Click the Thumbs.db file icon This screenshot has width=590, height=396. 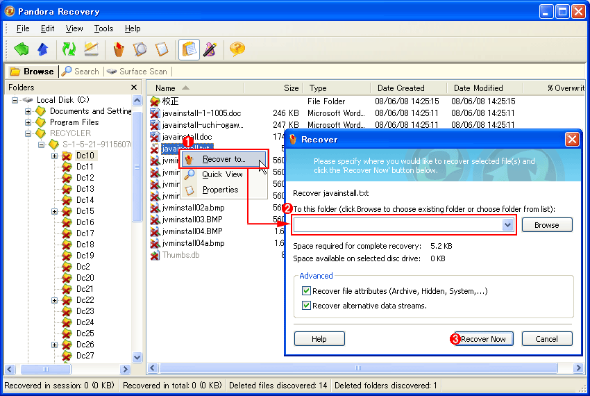(x=154, y=255)
